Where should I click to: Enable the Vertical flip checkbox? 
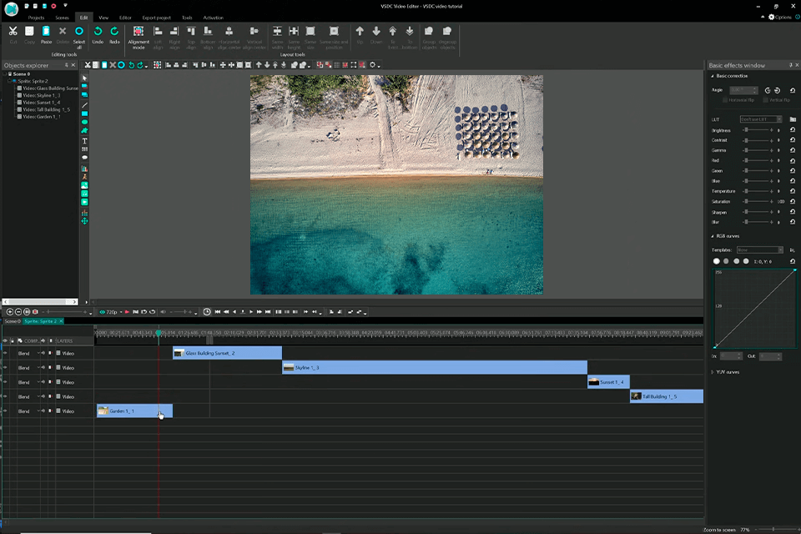765,99
